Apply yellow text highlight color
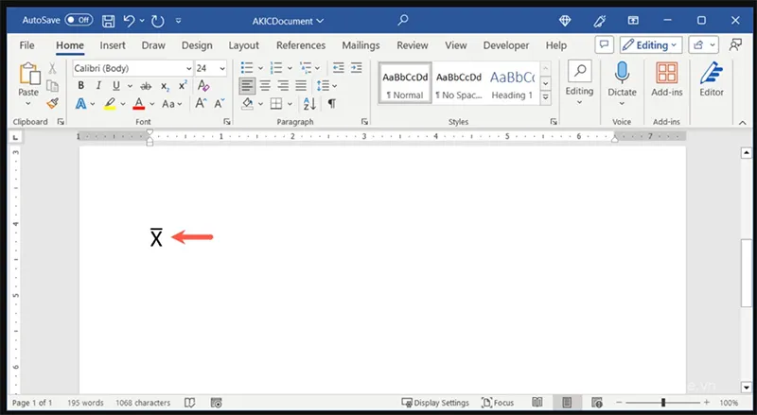This screenshot has width=757, height=415. pos(110,104)
